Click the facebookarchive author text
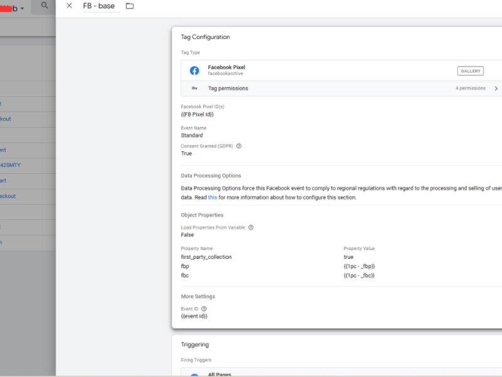 coord(225,74)
